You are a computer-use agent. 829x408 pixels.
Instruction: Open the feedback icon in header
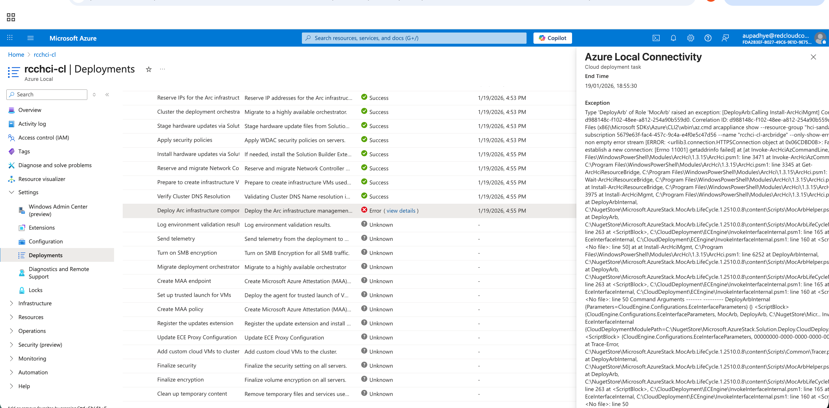point(725,38)
